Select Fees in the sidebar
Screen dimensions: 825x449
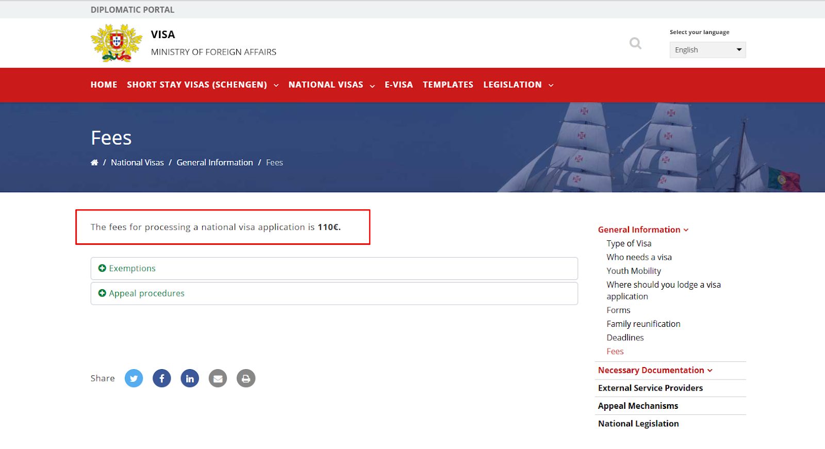(615, 352)
